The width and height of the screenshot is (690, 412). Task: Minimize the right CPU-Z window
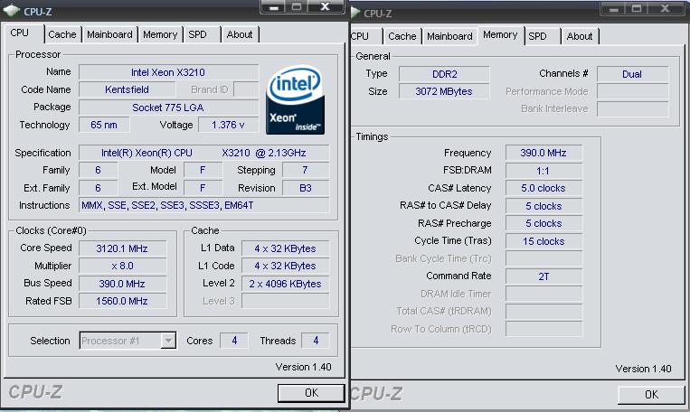[x=614, y=8]
